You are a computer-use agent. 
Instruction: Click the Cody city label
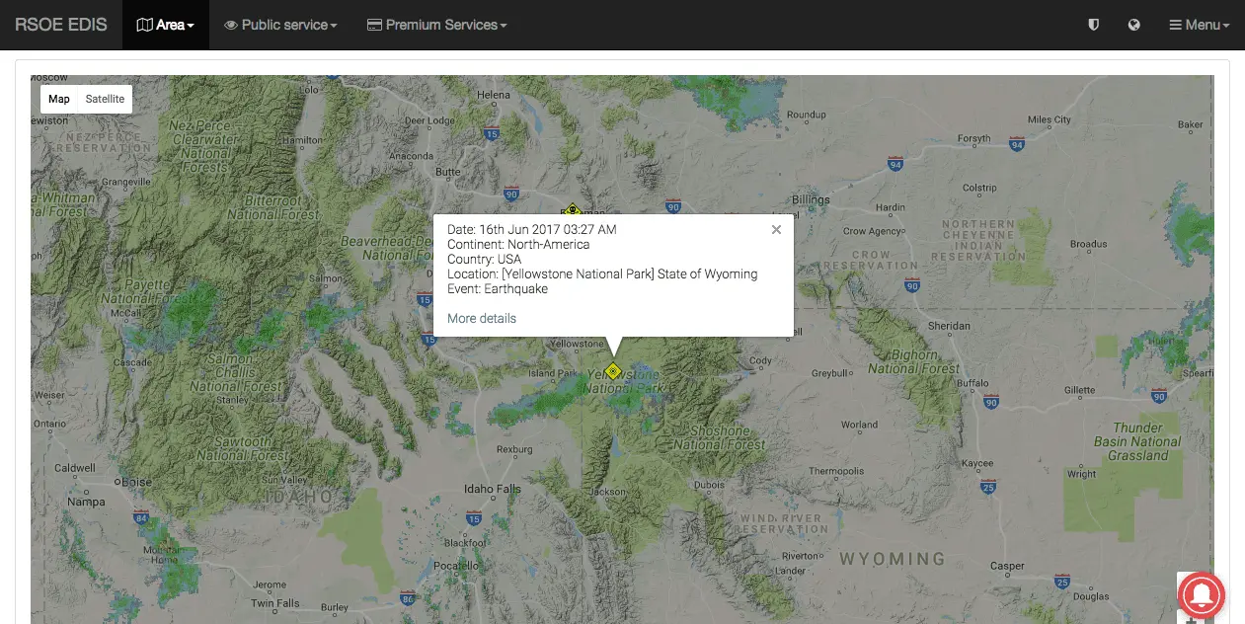[761, 360]
